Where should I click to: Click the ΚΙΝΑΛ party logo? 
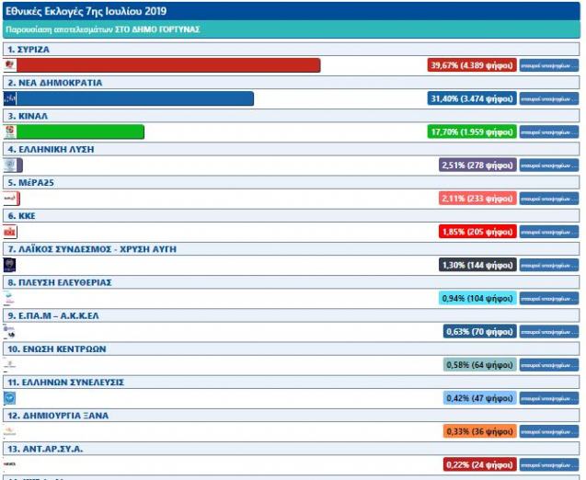10,131
